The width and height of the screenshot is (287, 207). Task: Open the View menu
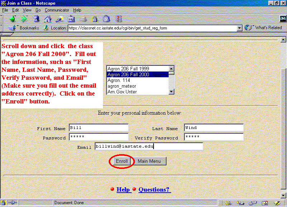(x=27, y=10)
